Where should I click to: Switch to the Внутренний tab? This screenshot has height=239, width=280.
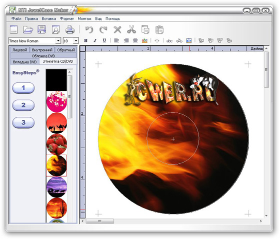[42, 50]
